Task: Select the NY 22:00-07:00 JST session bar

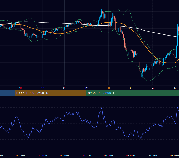Action: 132,93
